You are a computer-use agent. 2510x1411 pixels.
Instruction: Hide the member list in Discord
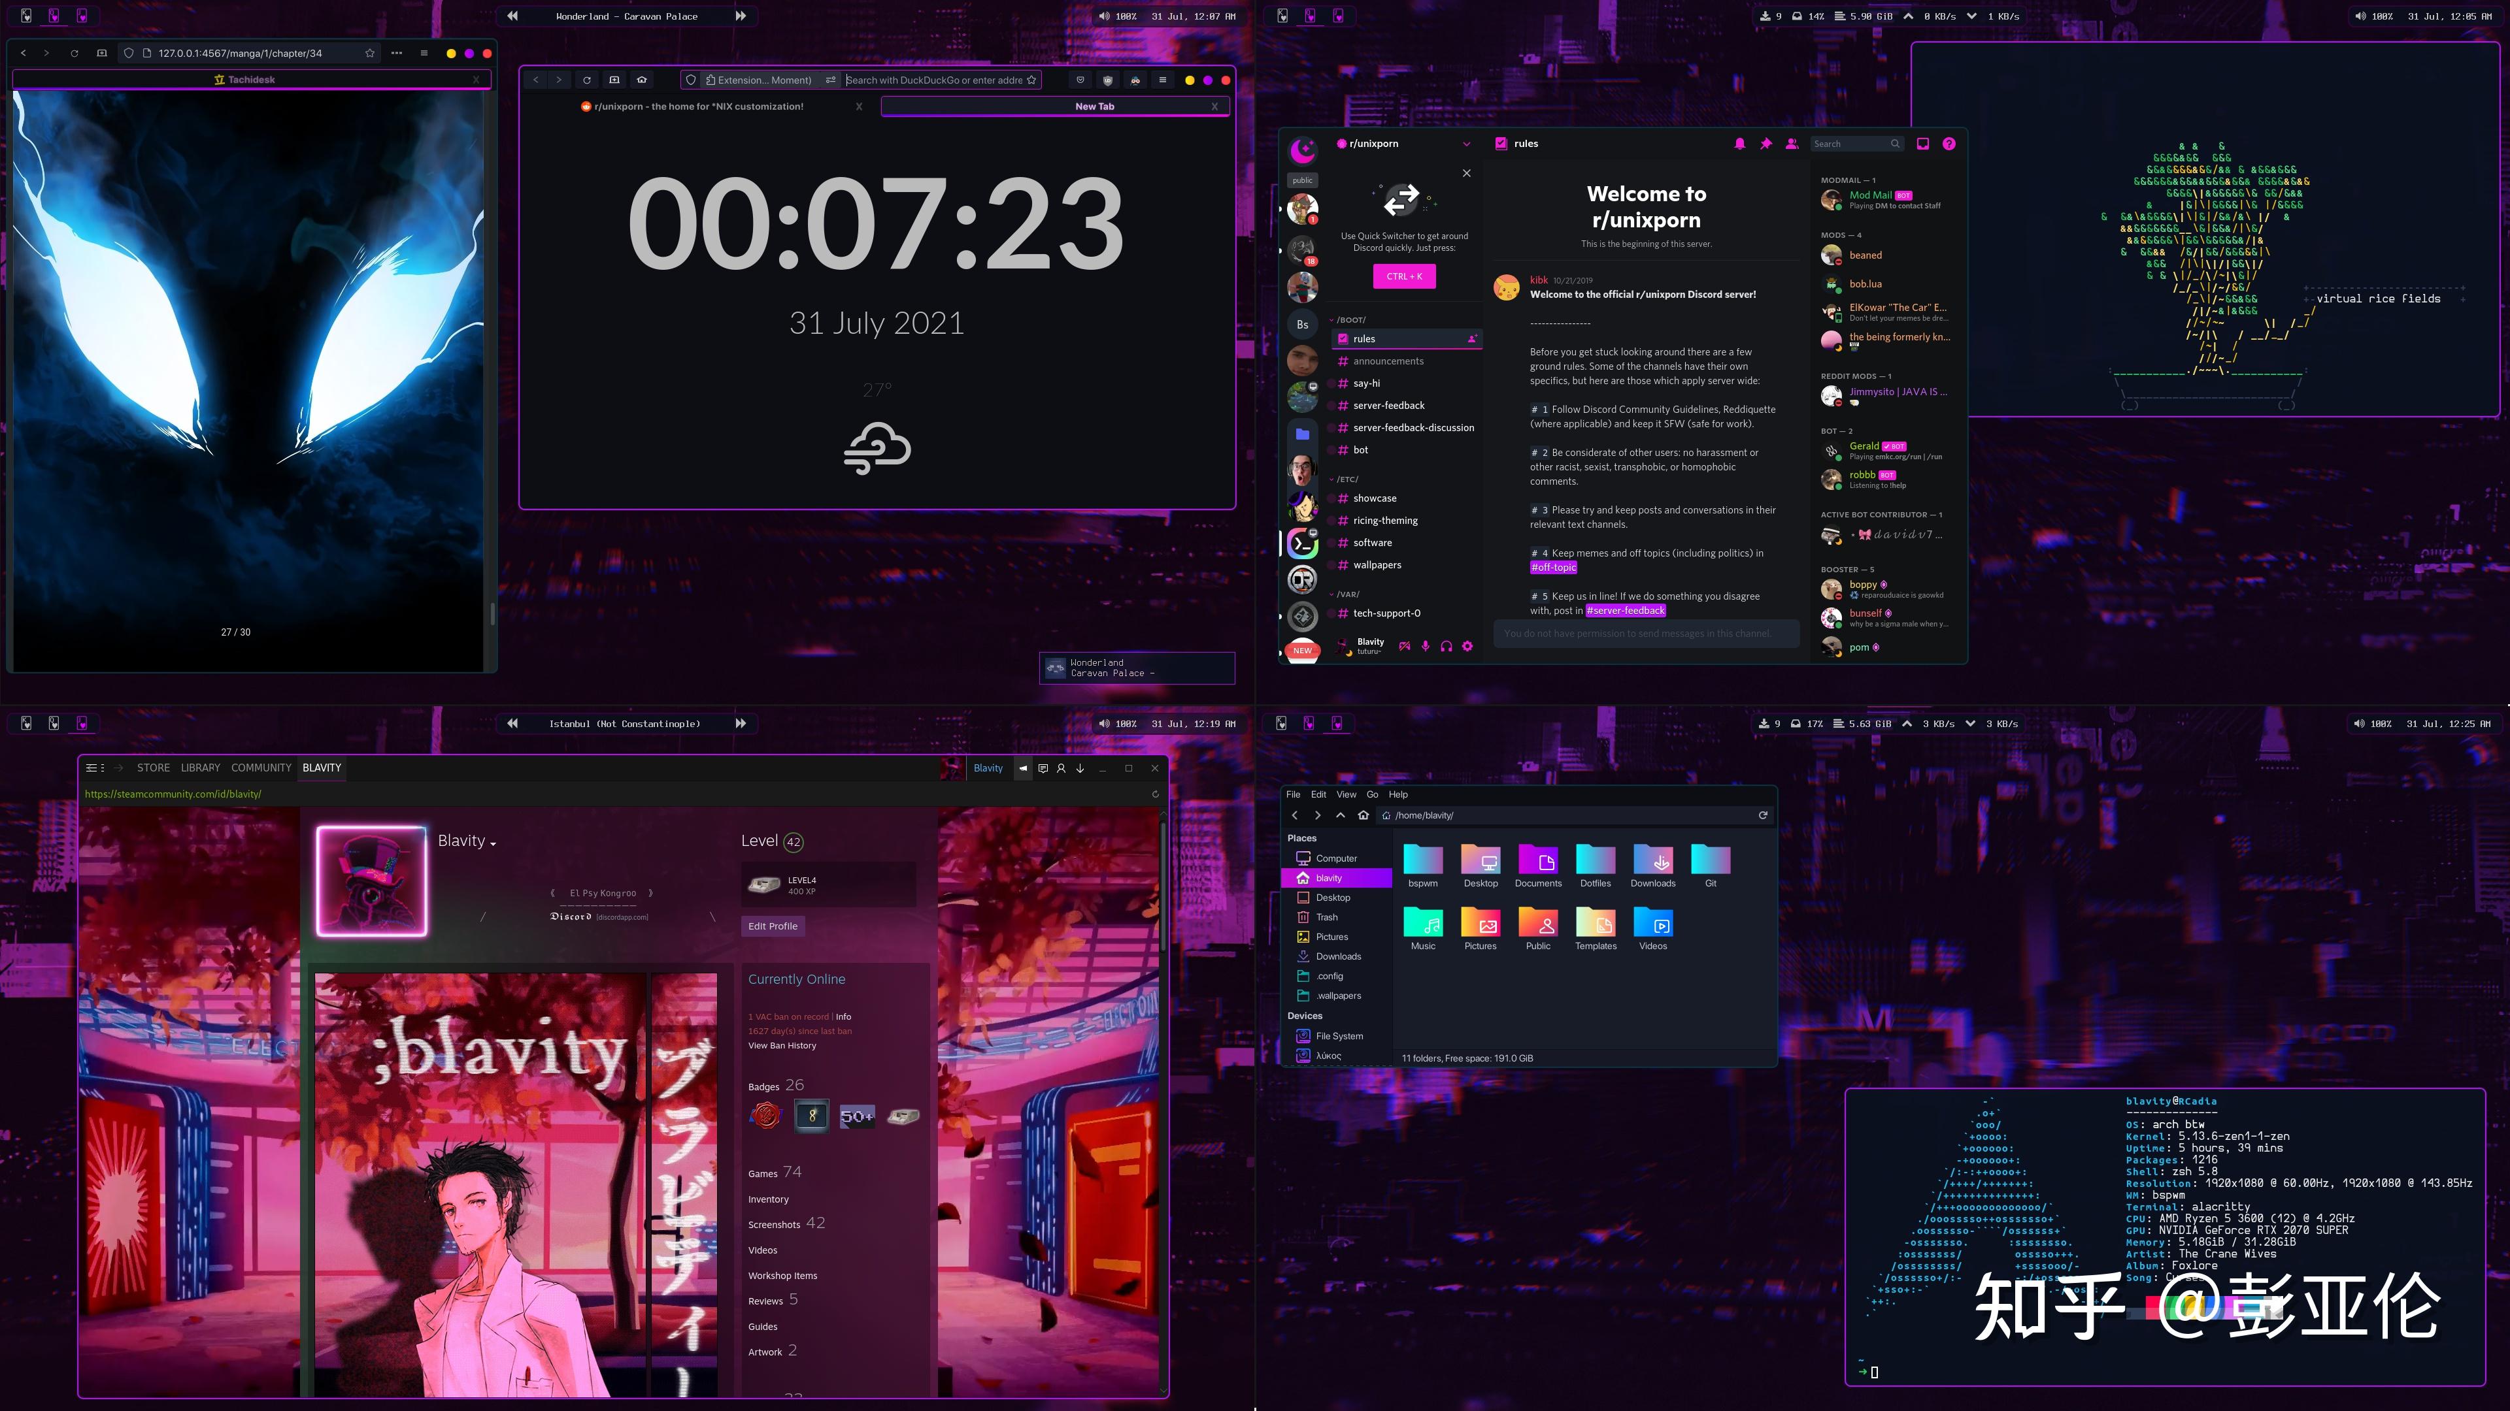pyautogui.click(x=1791, y=143)
